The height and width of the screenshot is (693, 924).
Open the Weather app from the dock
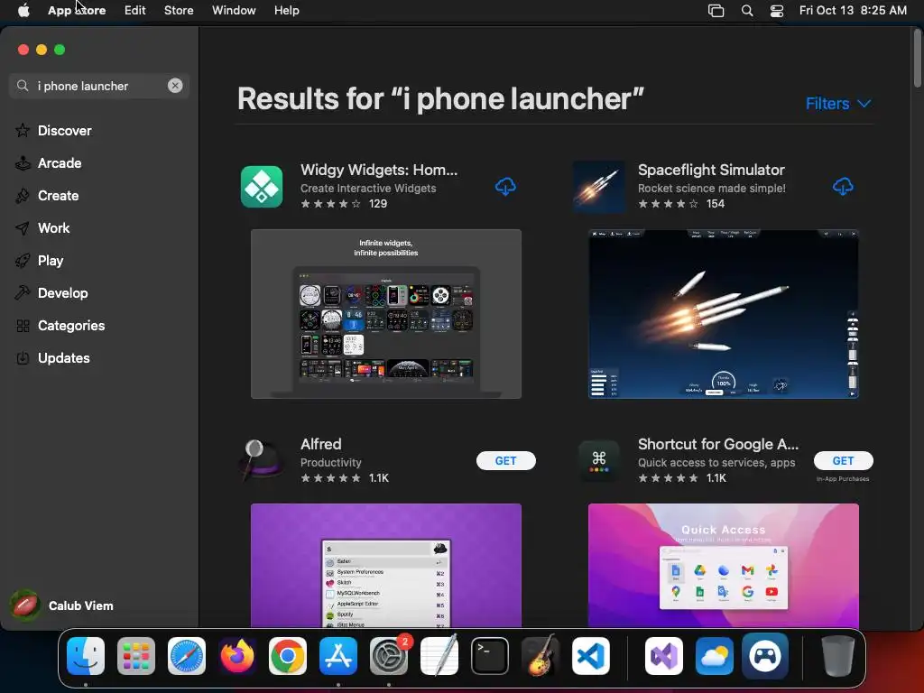pyautogui.click(x=715, y=656)
